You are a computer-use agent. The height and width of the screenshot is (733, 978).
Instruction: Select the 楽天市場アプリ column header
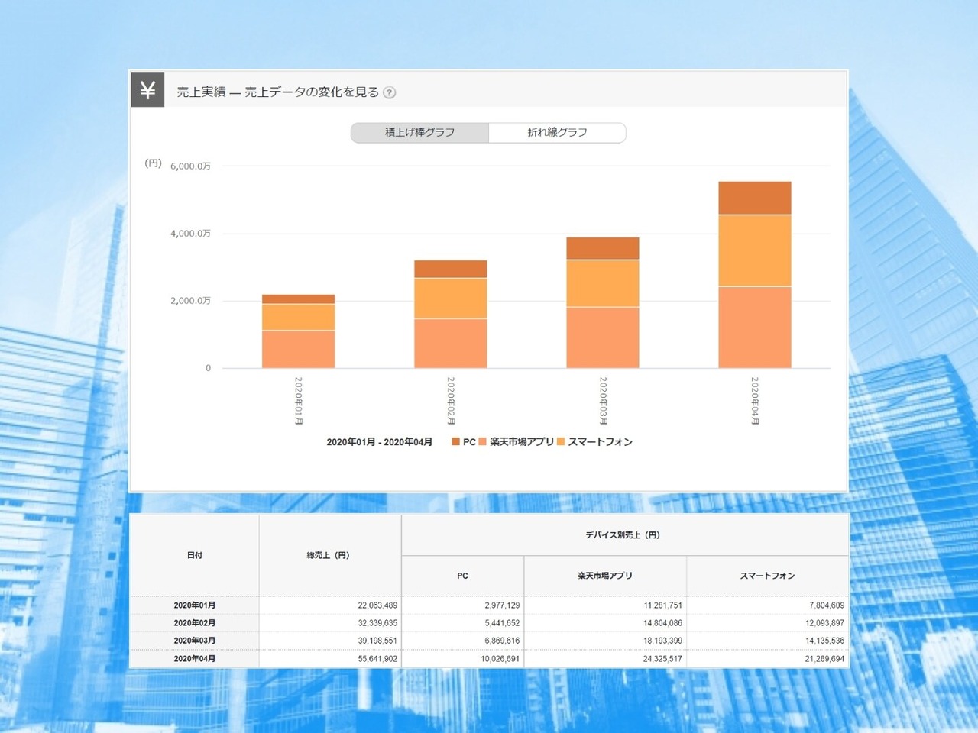pos(605,576)
